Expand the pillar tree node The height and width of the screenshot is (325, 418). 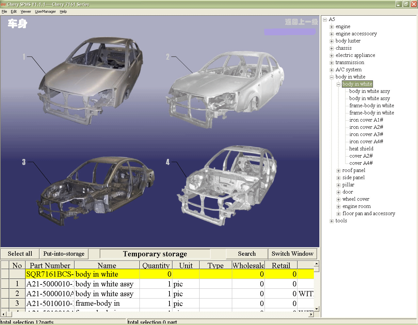click(x=339, y=185)
